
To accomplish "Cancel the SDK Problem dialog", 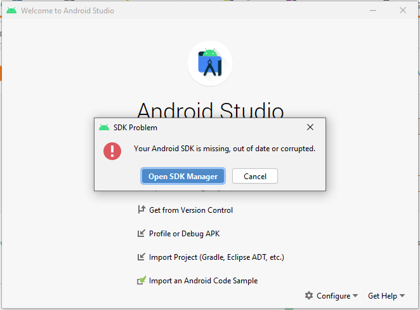I will click(254, 176).
